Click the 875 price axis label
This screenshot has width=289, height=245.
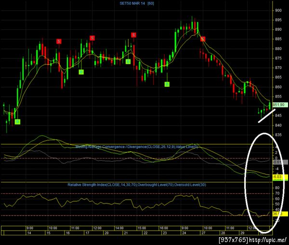(x=278, y=58)
